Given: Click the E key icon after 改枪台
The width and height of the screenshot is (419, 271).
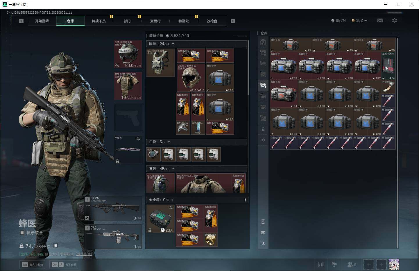Looking at the screenshot, I should (233, 21).
